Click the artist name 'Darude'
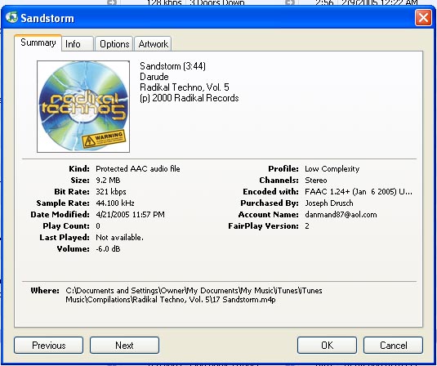Viewport: 437px width, 366px height. click(154, 77)
